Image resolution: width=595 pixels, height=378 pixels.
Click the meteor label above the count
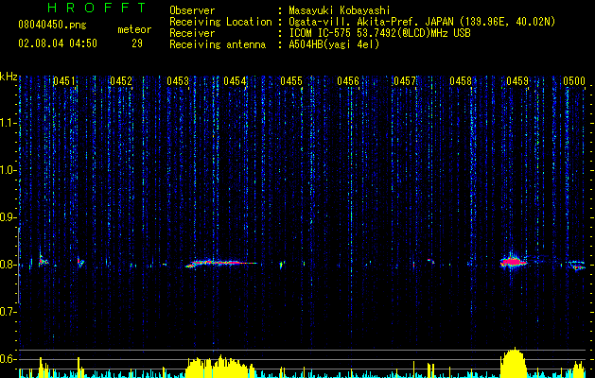(134, 29)
